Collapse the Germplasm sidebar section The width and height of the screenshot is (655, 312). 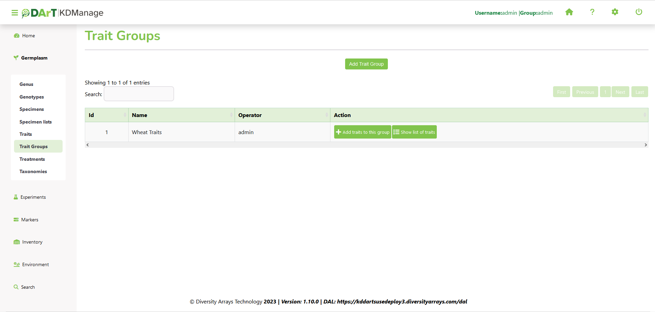tap(34, 58)
